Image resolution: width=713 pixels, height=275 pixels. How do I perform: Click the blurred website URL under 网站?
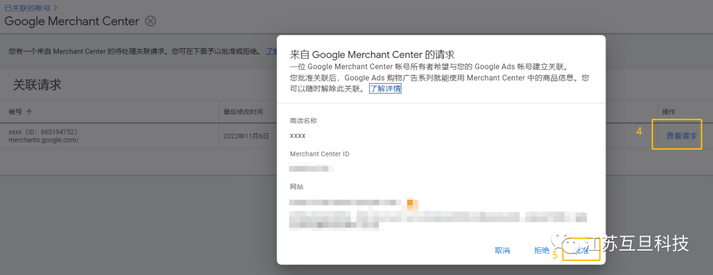point(350,202)
